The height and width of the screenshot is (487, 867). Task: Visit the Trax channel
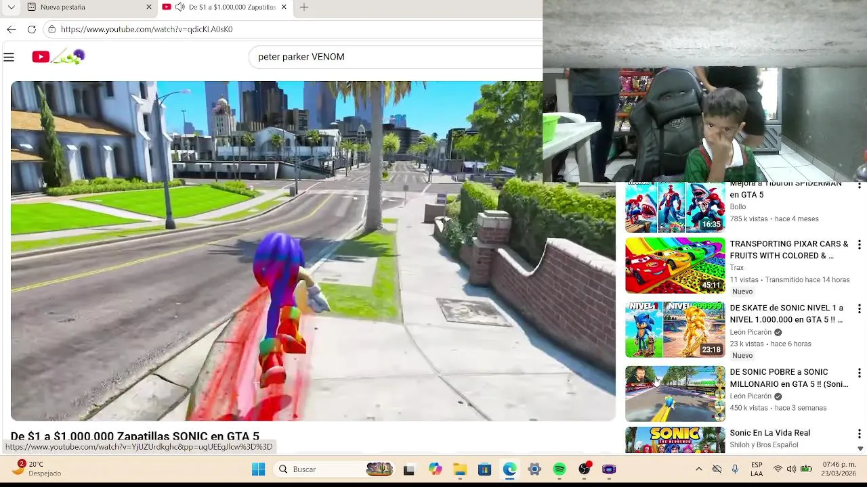tap(736, 268)
